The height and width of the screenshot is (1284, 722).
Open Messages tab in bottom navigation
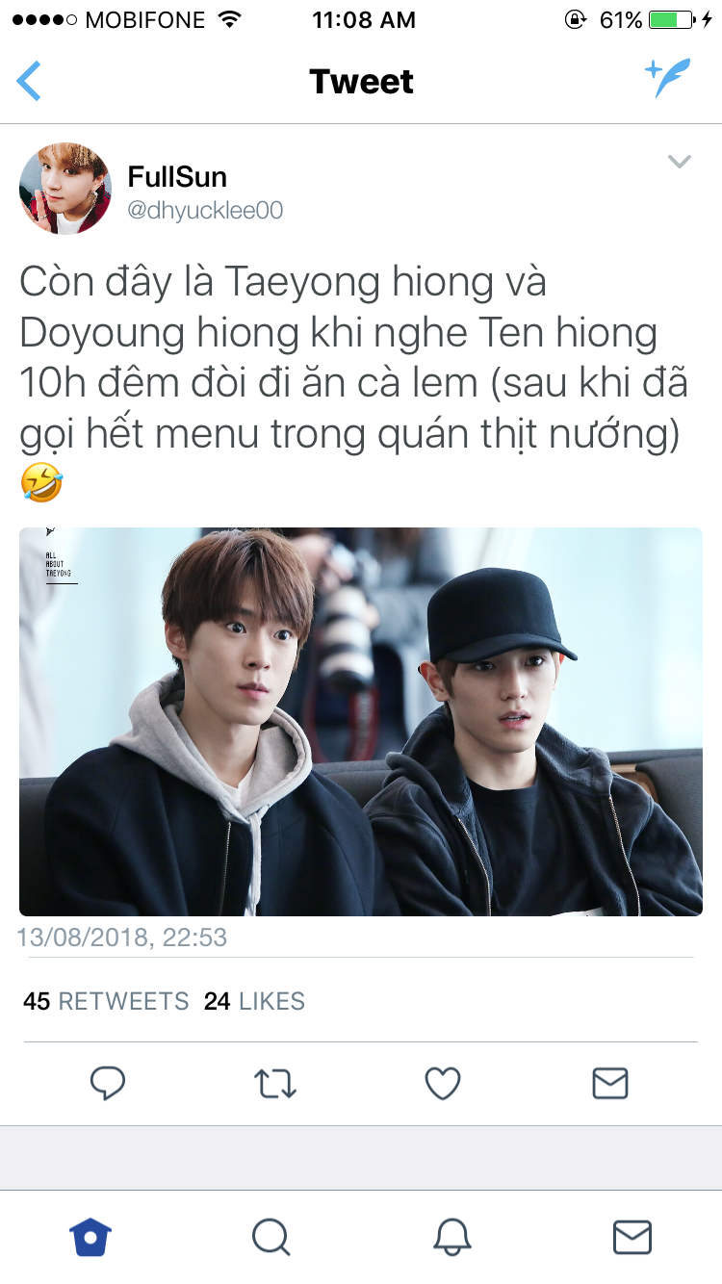click(x=632, y=1237)
